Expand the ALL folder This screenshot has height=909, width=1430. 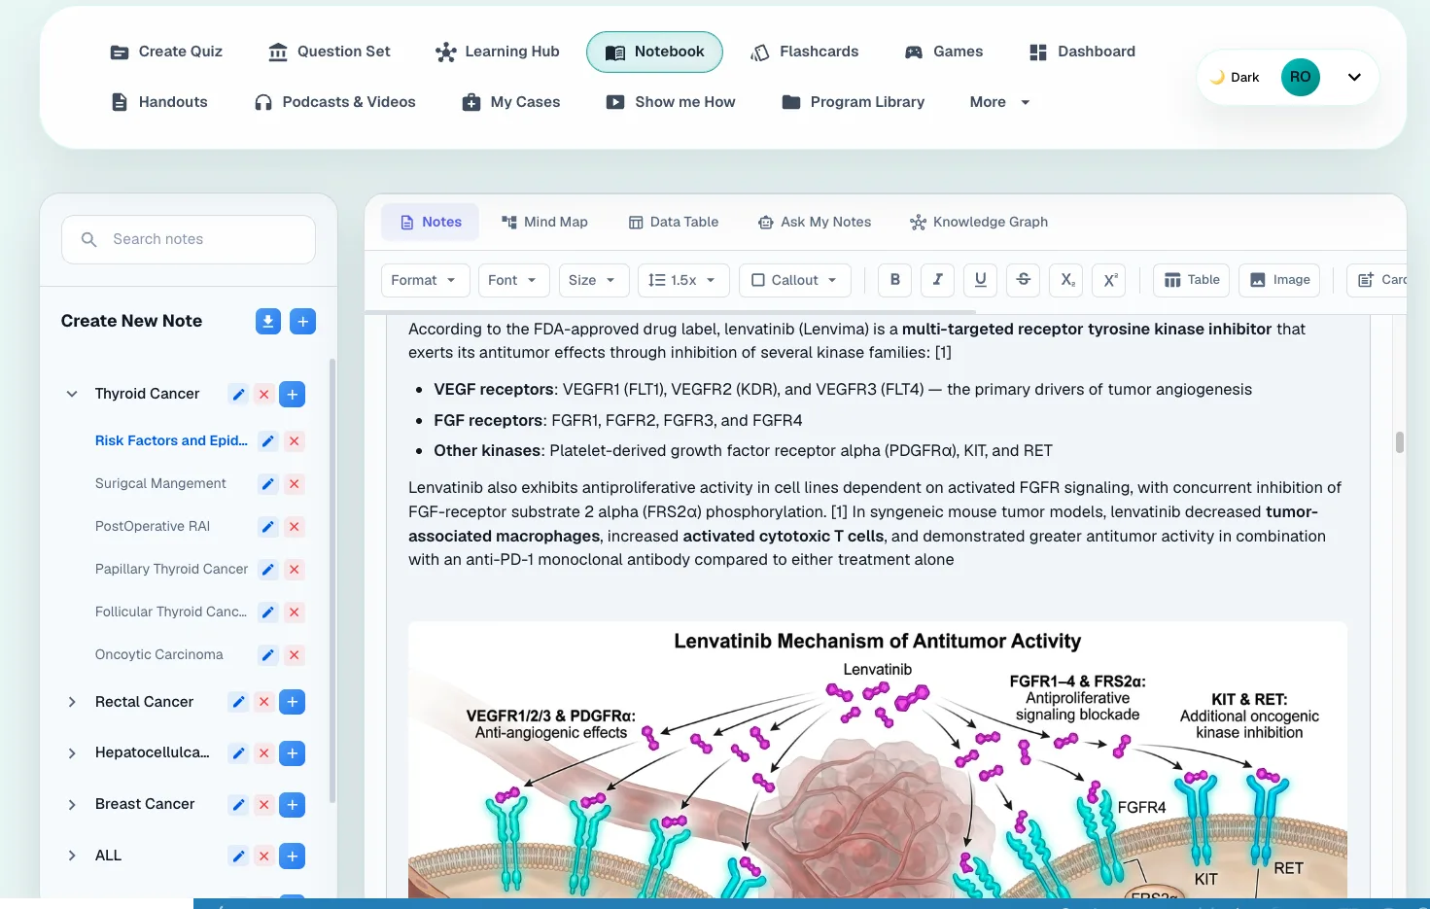[72, 856]
